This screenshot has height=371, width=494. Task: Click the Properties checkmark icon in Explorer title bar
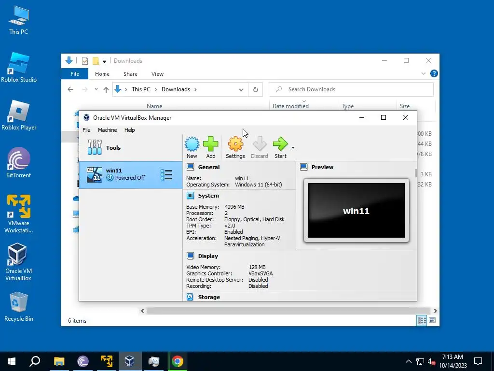point(85,60)
